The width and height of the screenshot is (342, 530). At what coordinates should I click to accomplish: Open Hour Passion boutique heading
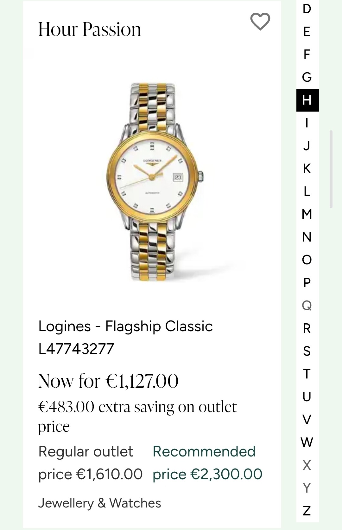coord(90,29)
